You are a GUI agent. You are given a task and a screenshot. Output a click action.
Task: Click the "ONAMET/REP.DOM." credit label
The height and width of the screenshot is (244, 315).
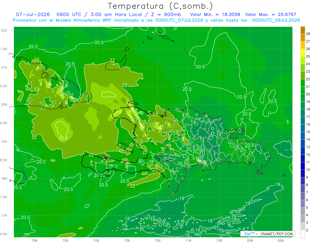(277, 234)
